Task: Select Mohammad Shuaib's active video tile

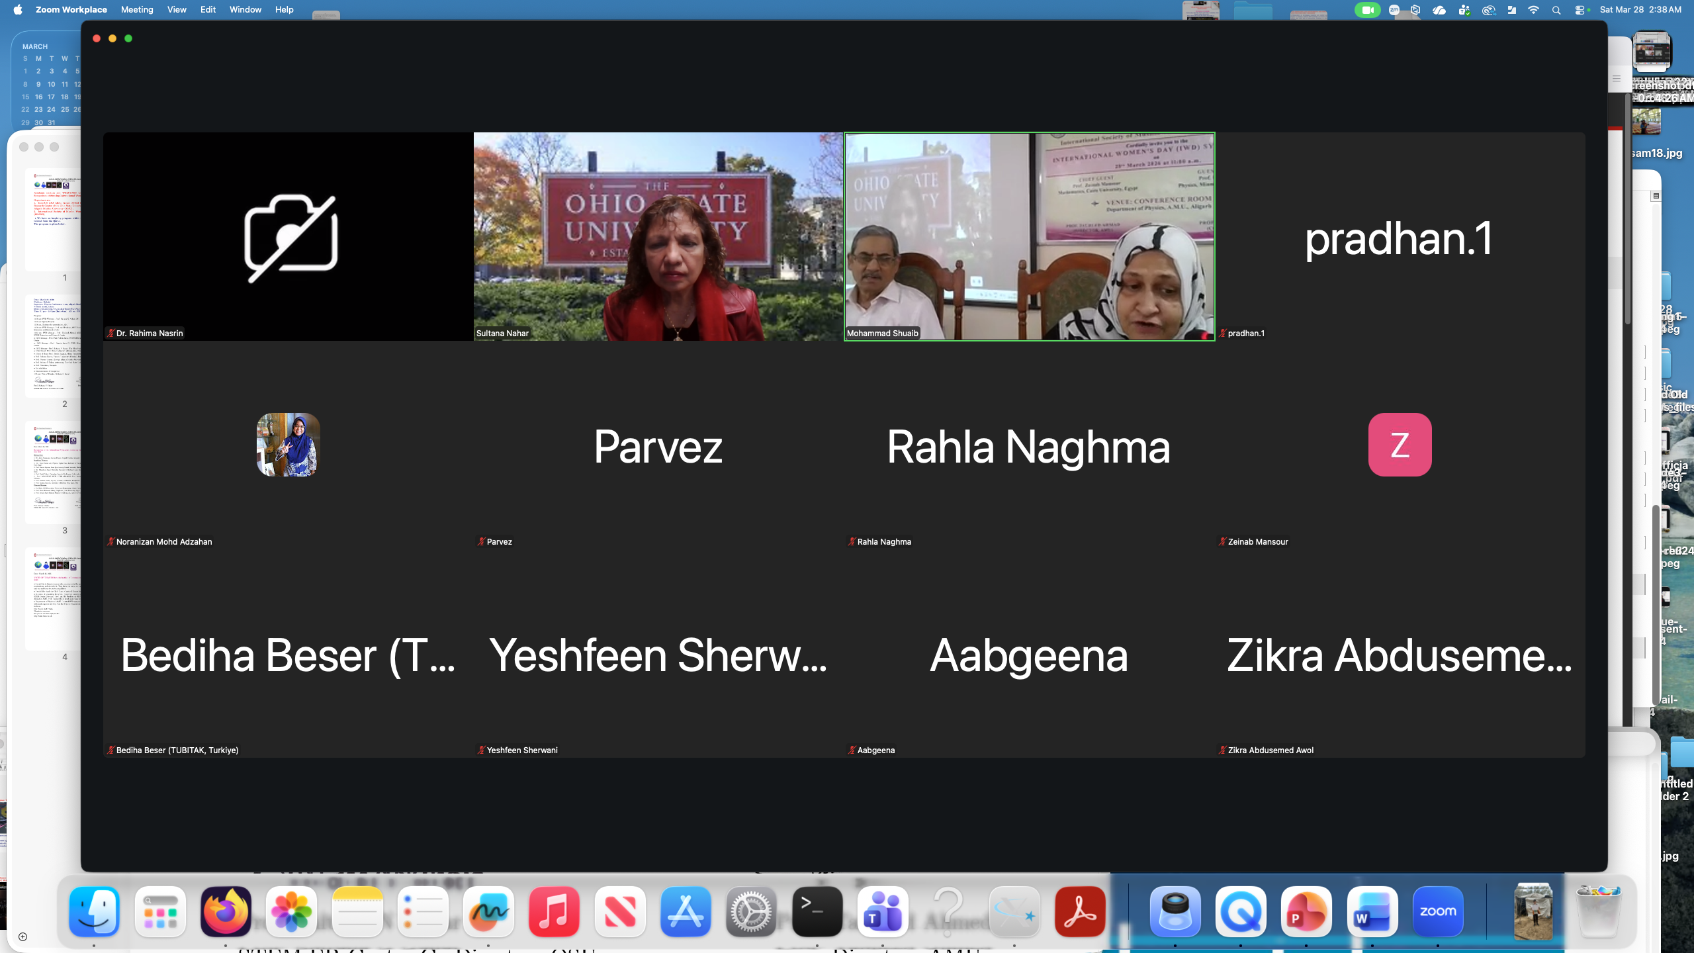Action: click(x=1029, y=236)
